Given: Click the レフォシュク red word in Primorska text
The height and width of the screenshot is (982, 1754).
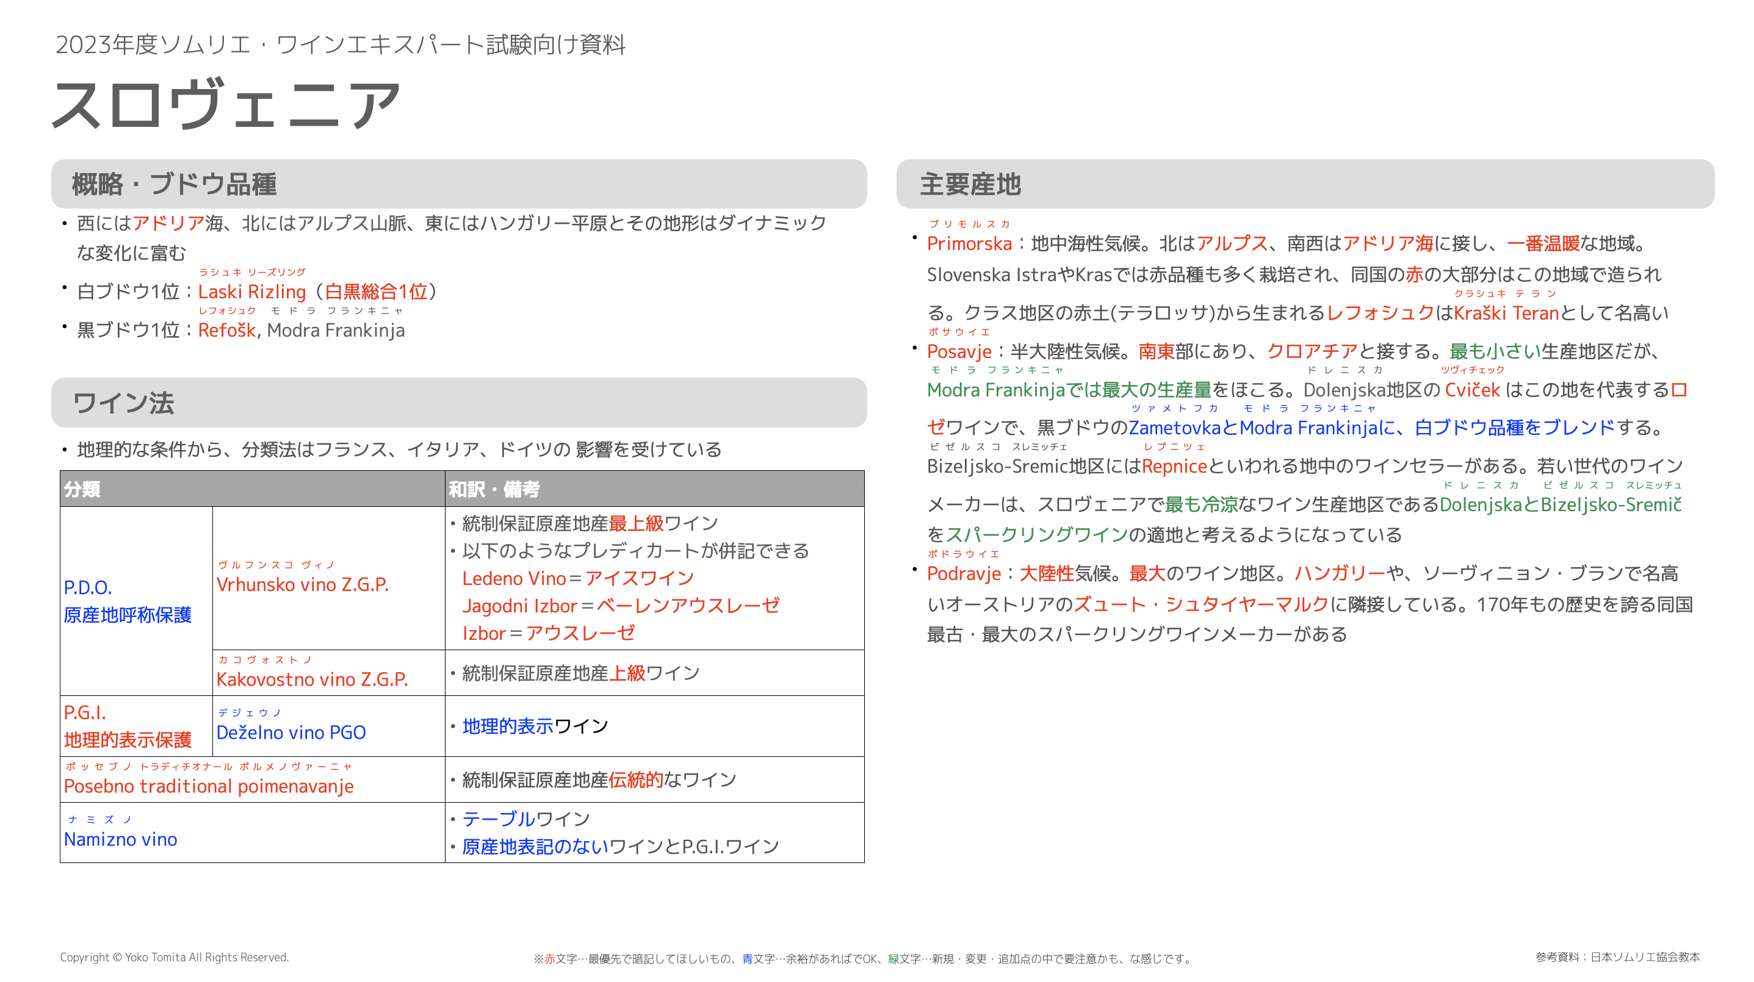Looking at the screenshot, I should click(1380, 313).
